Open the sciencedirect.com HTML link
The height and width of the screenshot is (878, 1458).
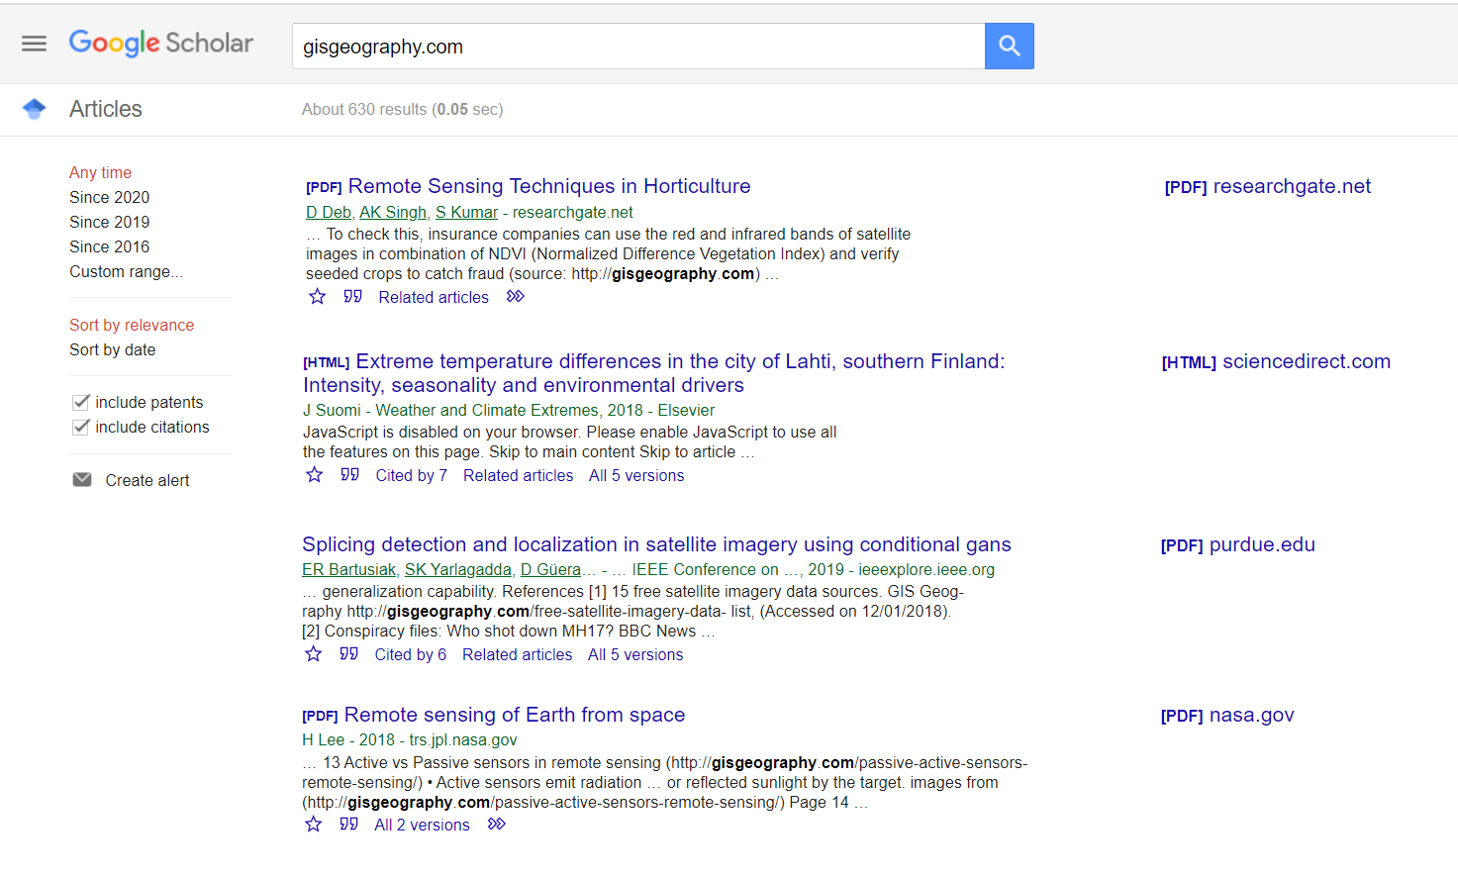(x=1276, y=361)
